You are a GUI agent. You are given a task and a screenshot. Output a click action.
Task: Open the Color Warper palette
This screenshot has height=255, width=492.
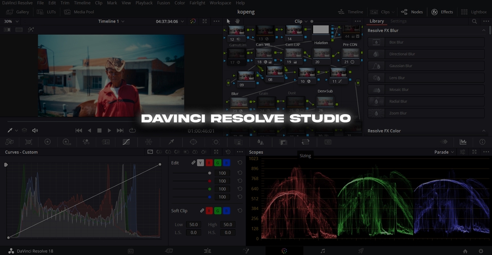(x=149, y=142)
